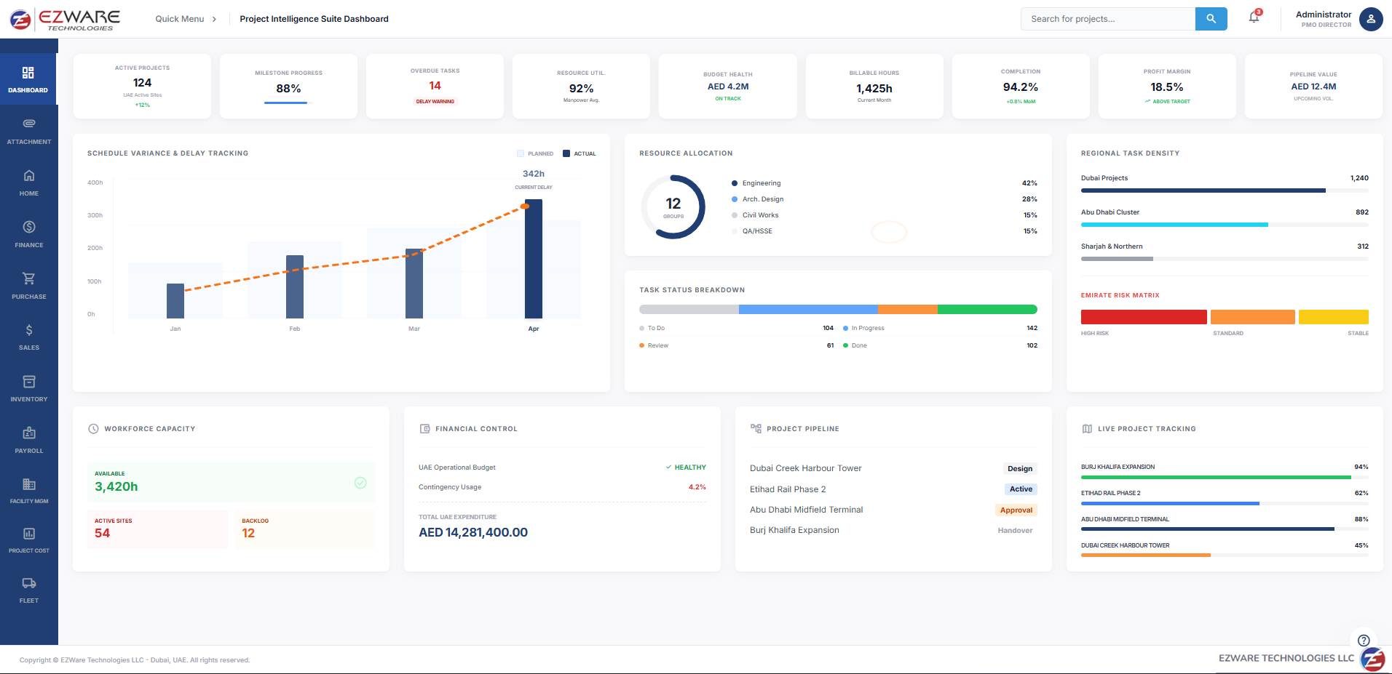Screen dimensions: 1392x674
Task: Click the Project Pipeline panel icon
Action: 756,429
